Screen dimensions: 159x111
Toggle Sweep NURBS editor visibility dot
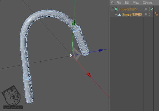click(149, 13)
